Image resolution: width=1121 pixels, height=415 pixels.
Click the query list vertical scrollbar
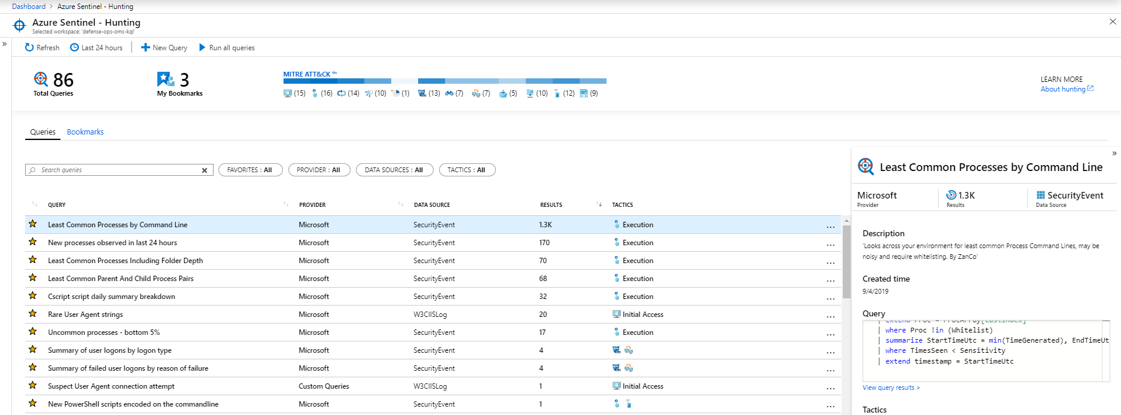click(x=846, y=262)
